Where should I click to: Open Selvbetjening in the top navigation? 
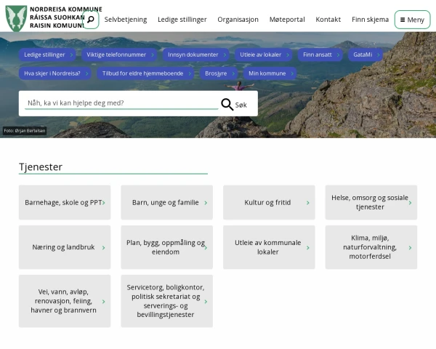125,20
